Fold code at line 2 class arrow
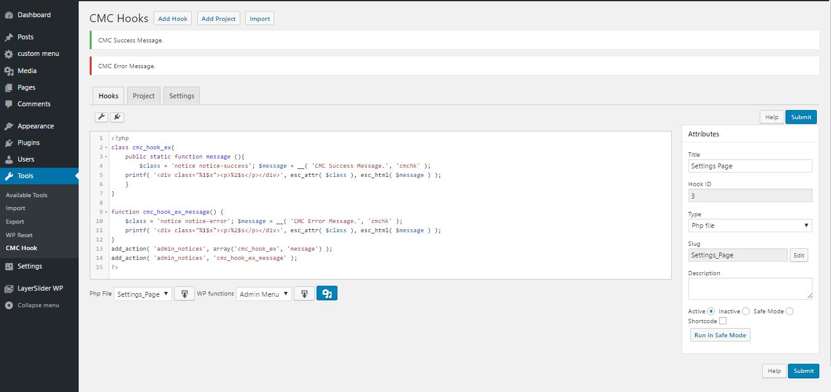This screenshot has width=831, height=392. tap(106, 147)
